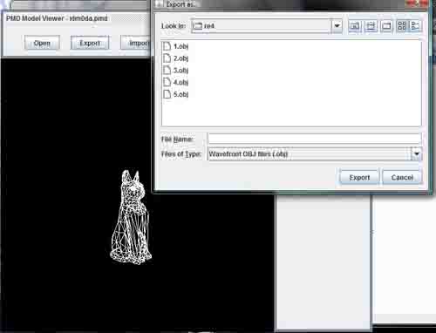Click the File Name input field
The height and width of the screenshot is (333, 436).
pos(315,139)
